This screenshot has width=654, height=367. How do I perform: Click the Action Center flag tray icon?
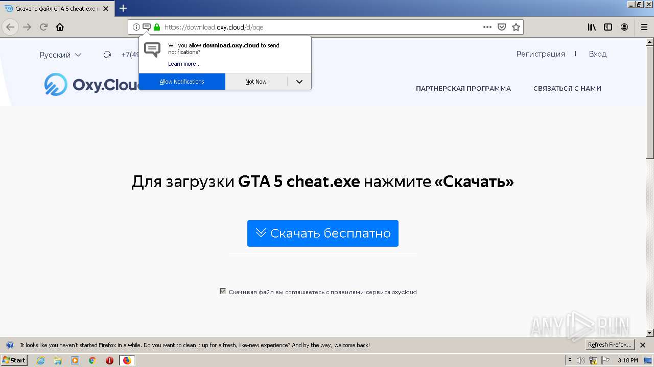(x=605, y=360)
